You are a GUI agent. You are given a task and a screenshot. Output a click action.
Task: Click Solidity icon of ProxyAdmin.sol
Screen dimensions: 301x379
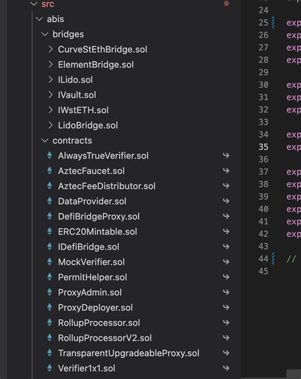coord(50,293)
